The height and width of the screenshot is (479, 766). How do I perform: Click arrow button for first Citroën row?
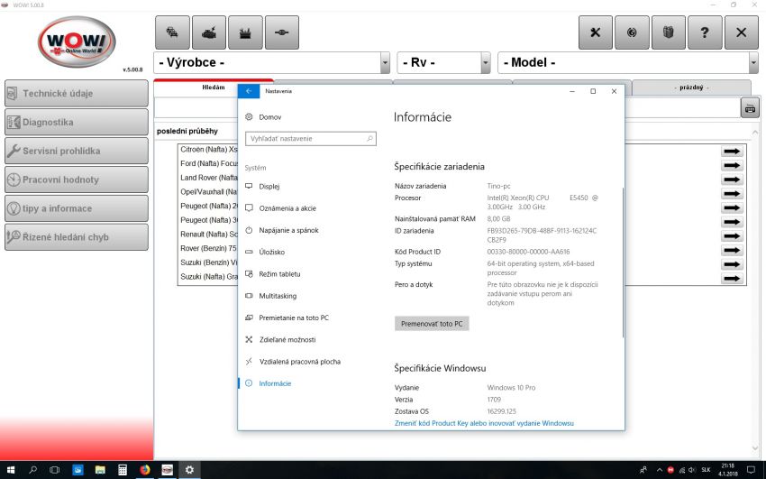click(732, 152)
